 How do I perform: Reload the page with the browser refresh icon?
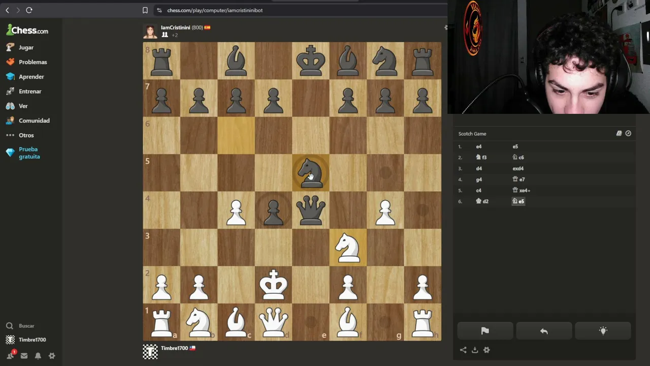click(x=29, y=10)
